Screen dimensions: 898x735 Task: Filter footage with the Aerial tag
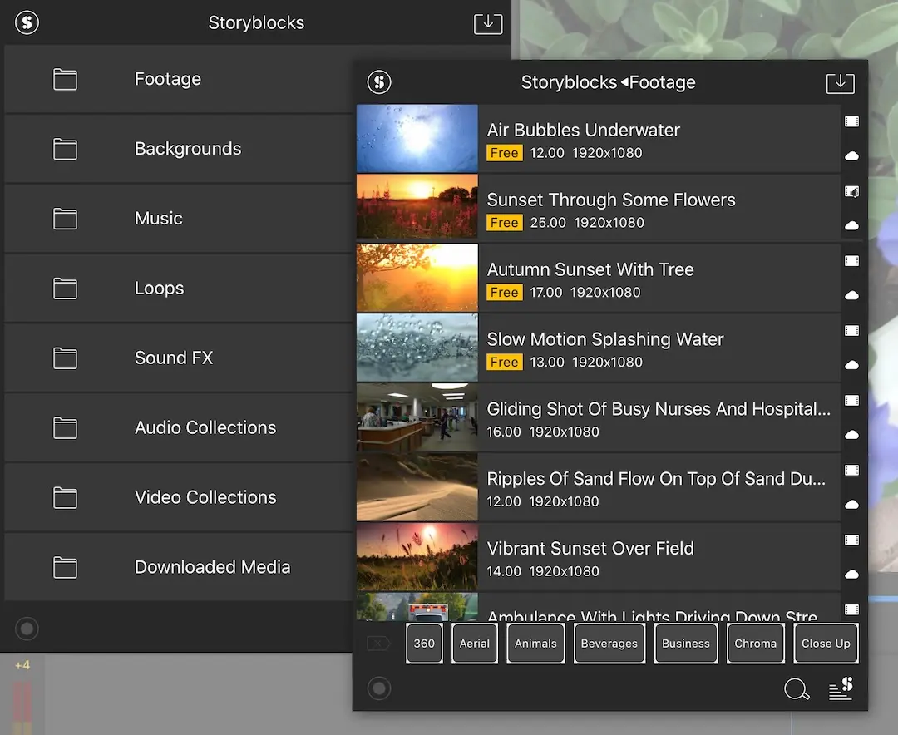pos(474,644)
